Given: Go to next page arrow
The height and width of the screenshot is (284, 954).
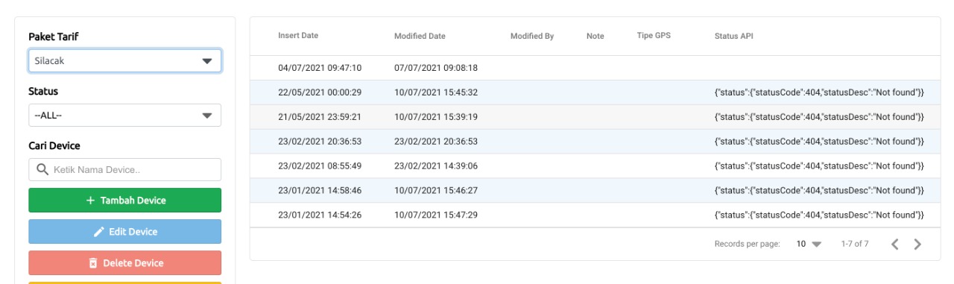Looking at the screenshot, I should pyautogui.click(x=917, y=244).
